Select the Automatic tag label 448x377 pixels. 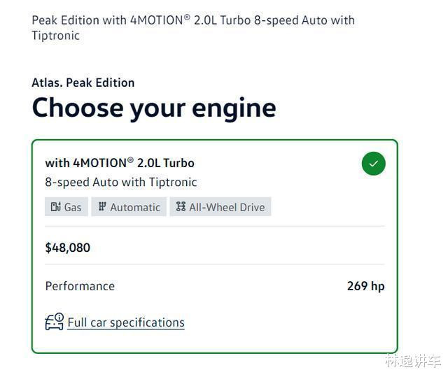pyautogui.click(x=135, y=207)
